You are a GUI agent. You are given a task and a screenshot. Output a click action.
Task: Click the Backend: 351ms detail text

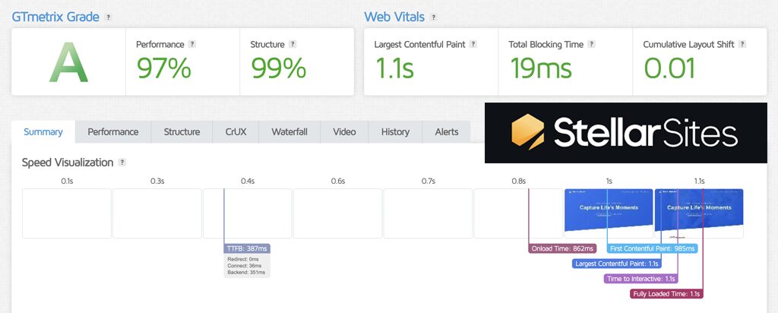pos(246,272)
